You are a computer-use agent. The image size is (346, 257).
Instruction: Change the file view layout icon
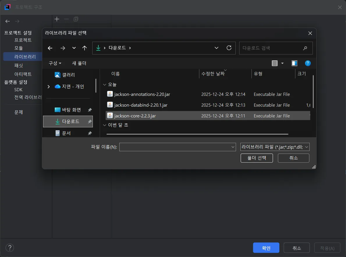pos(275,64)
